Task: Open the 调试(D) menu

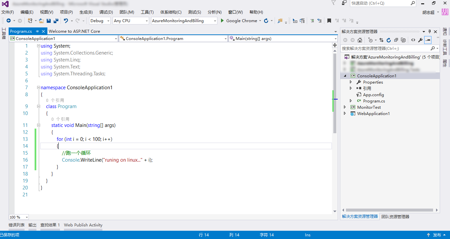Action: (106, 12)
